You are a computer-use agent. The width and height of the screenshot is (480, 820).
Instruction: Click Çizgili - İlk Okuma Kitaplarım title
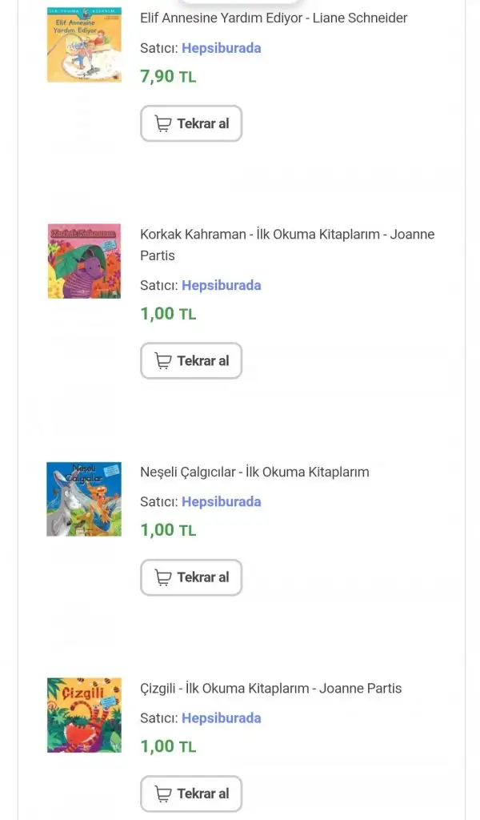point(270,688)
